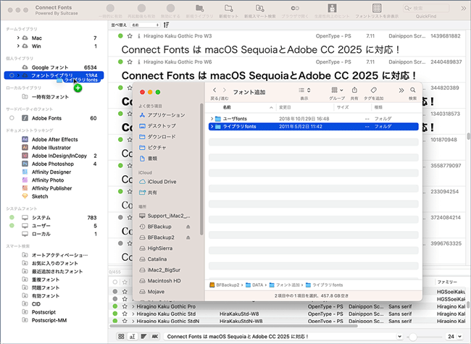The image size is (471, 344).
Task: Select the 重複フォント smart search
Action: tap(46, 280)
